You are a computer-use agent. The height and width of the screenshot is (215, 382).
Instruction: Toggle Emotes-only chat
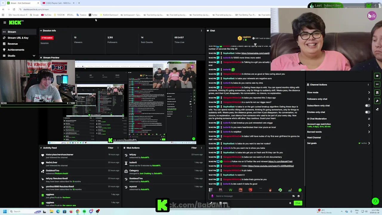[x=367, y=112]
